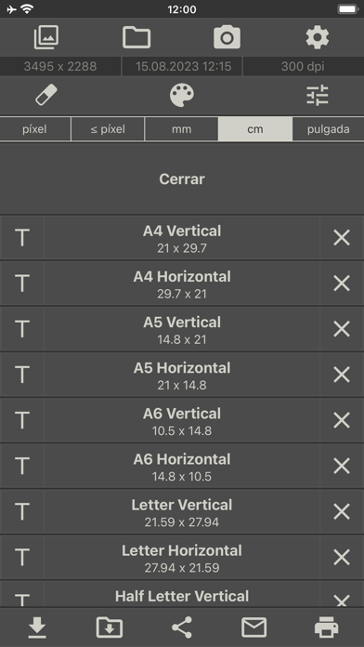Open the folder browser icon

136,37
